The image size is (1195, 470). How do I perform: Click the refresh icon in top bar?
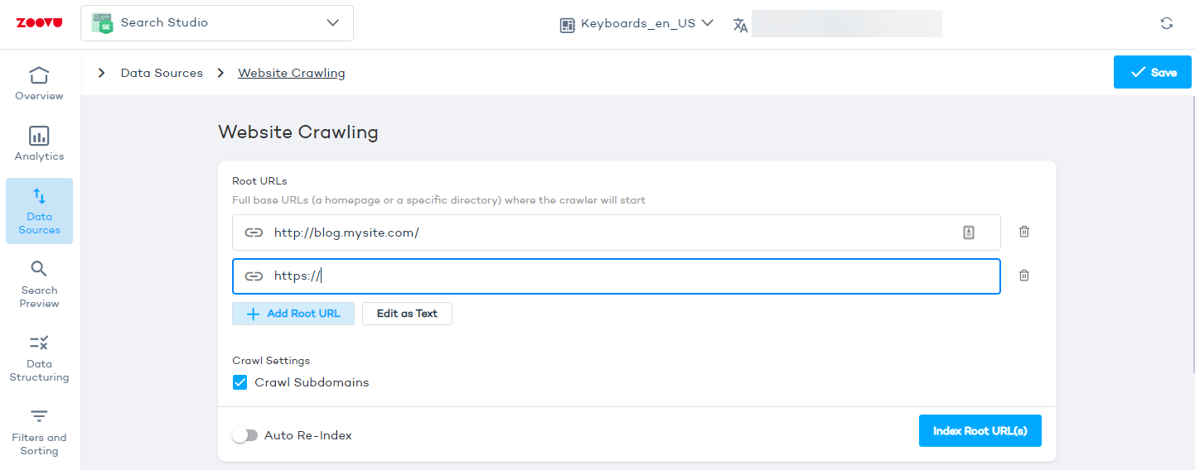1166,23
